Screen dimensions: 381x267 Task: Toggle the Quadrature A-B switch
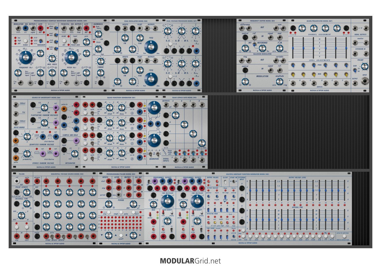pos(151,154)
